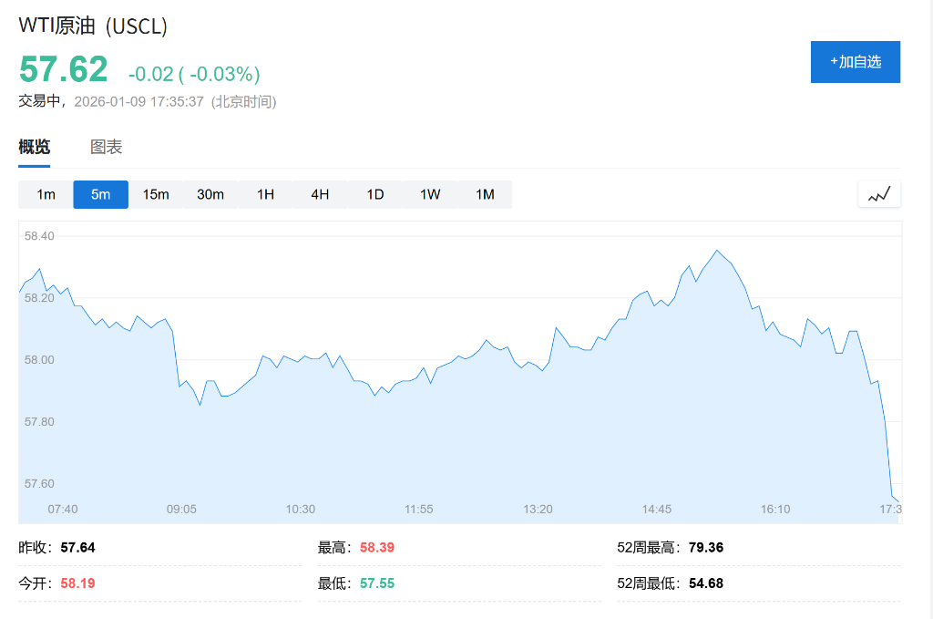This screenshot has height=619, width=933.
Task: Show the 1W weekly chart
Action: coord(430,194)
